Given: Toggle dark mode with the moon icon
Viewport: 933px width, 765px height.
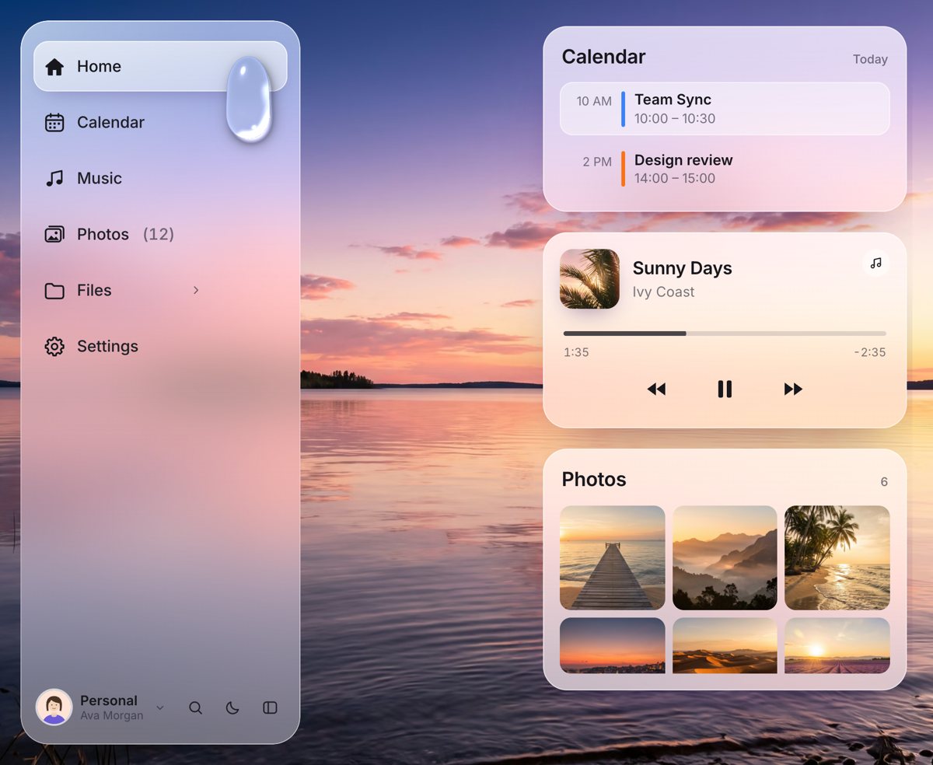Looking at the screenshot, I should [232, 707].
